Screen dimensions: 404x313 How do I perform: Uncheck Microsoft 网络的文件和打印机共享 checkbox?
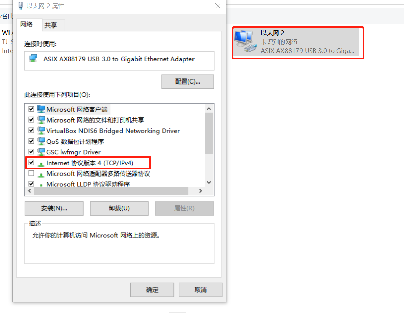pos(31,120)
